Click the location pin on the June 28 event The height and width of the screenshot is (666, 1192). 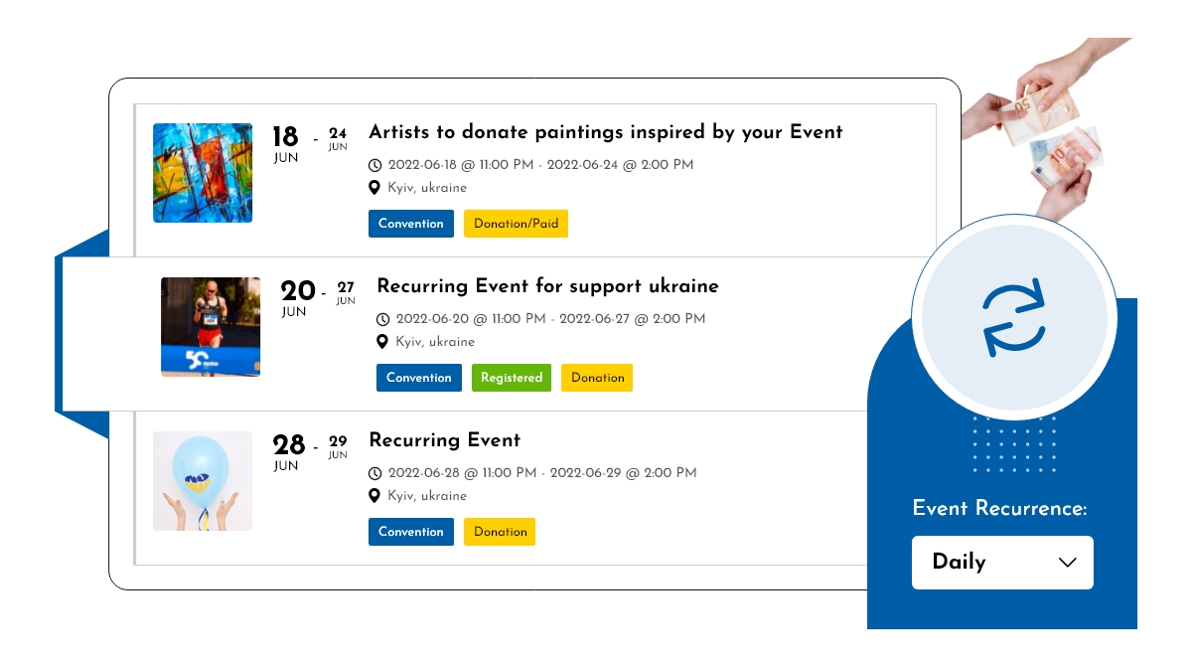coord(374,495)
